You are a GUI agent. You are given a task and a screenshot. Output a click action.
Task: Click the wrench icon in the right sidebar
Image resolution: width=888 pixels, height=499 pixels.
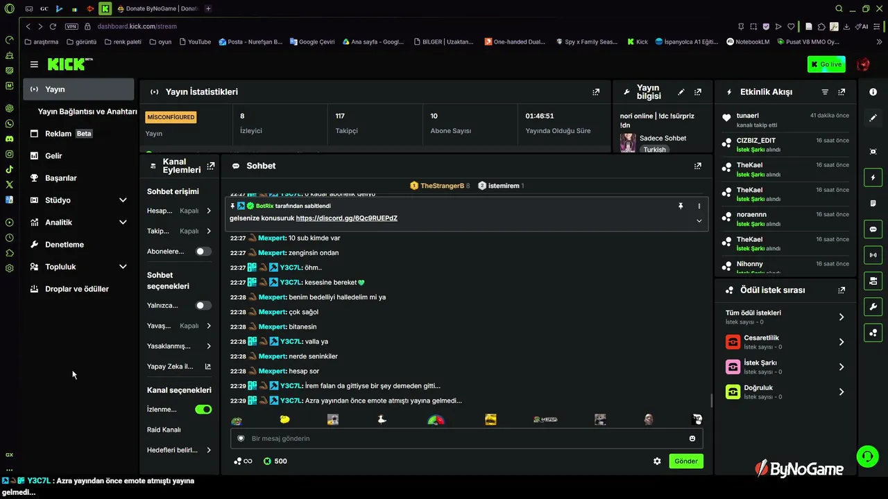click(873, 306)
